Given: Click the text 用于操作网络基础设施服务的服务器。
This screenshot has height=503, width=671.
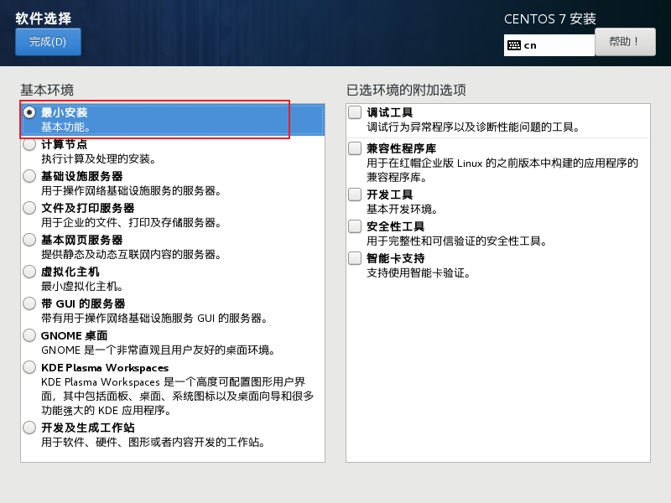Looking at the screenshot, I should pos(131,191).
